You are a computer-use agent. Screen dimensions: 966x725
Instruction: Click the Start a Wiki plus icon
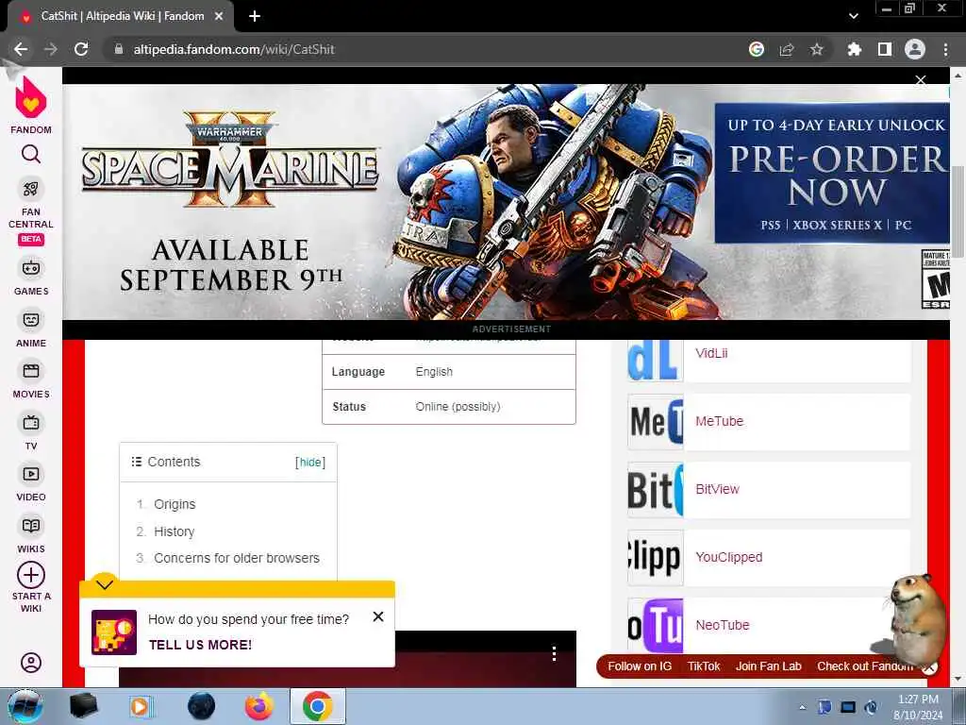click(x=31, y=575)
